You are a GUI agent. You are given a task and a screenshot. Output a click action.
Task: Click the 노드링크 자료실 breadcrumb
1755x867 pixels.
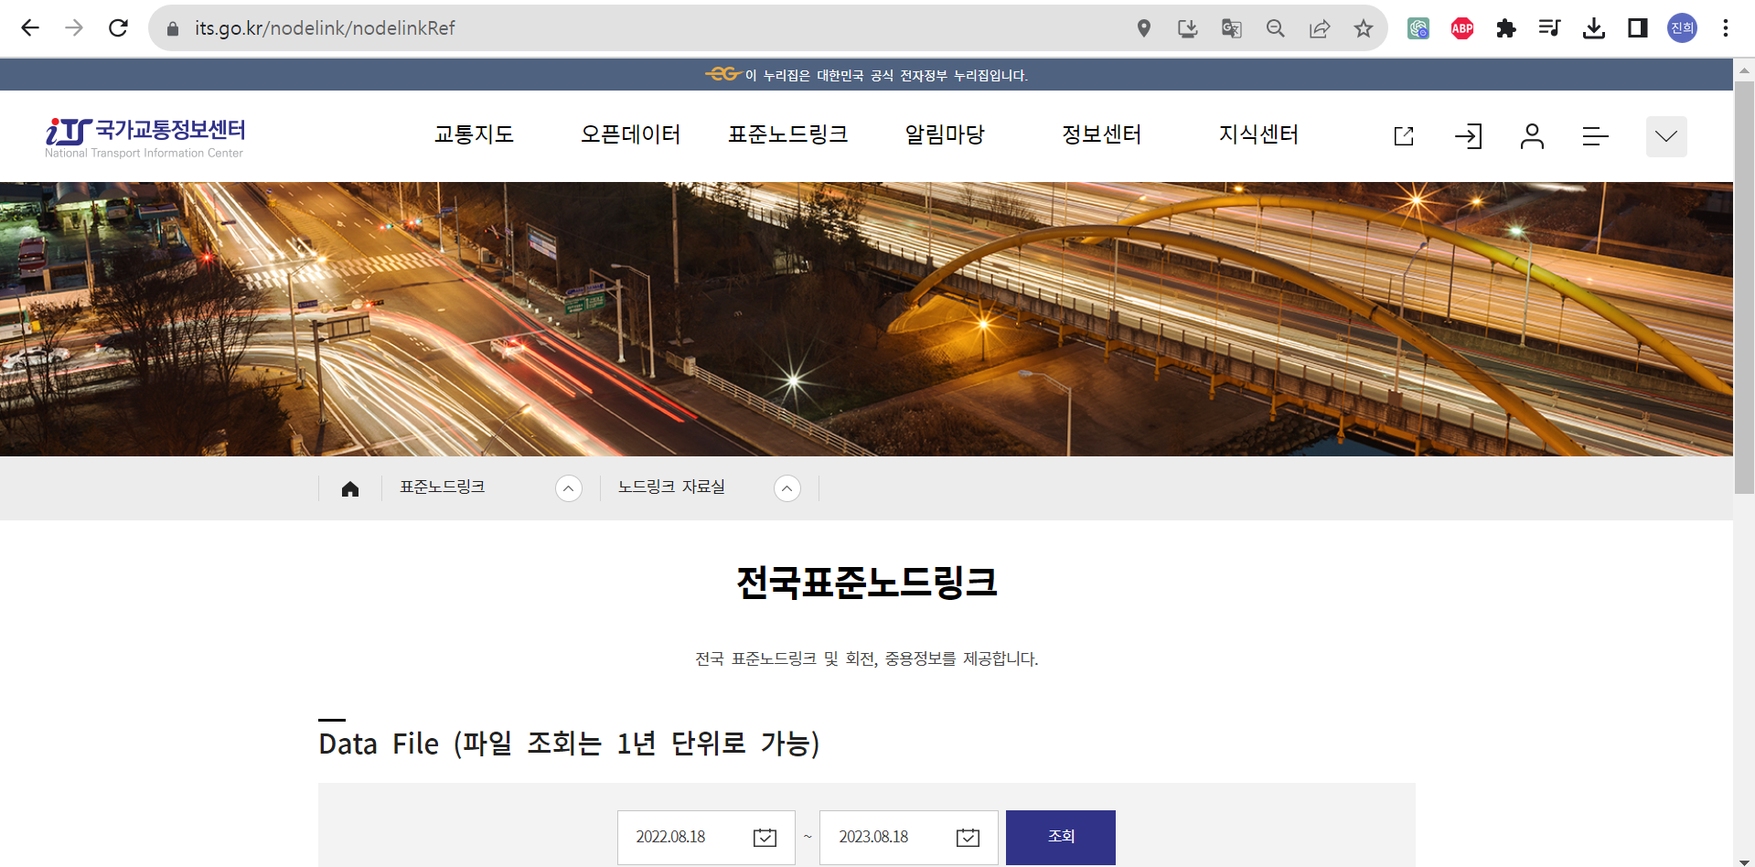click(x=671, y=487)
